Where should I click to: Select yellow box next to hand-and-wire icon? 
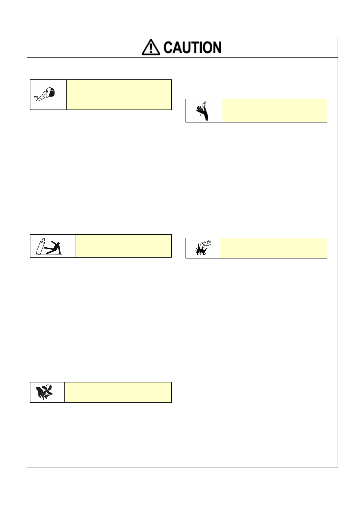coord(274,110)
